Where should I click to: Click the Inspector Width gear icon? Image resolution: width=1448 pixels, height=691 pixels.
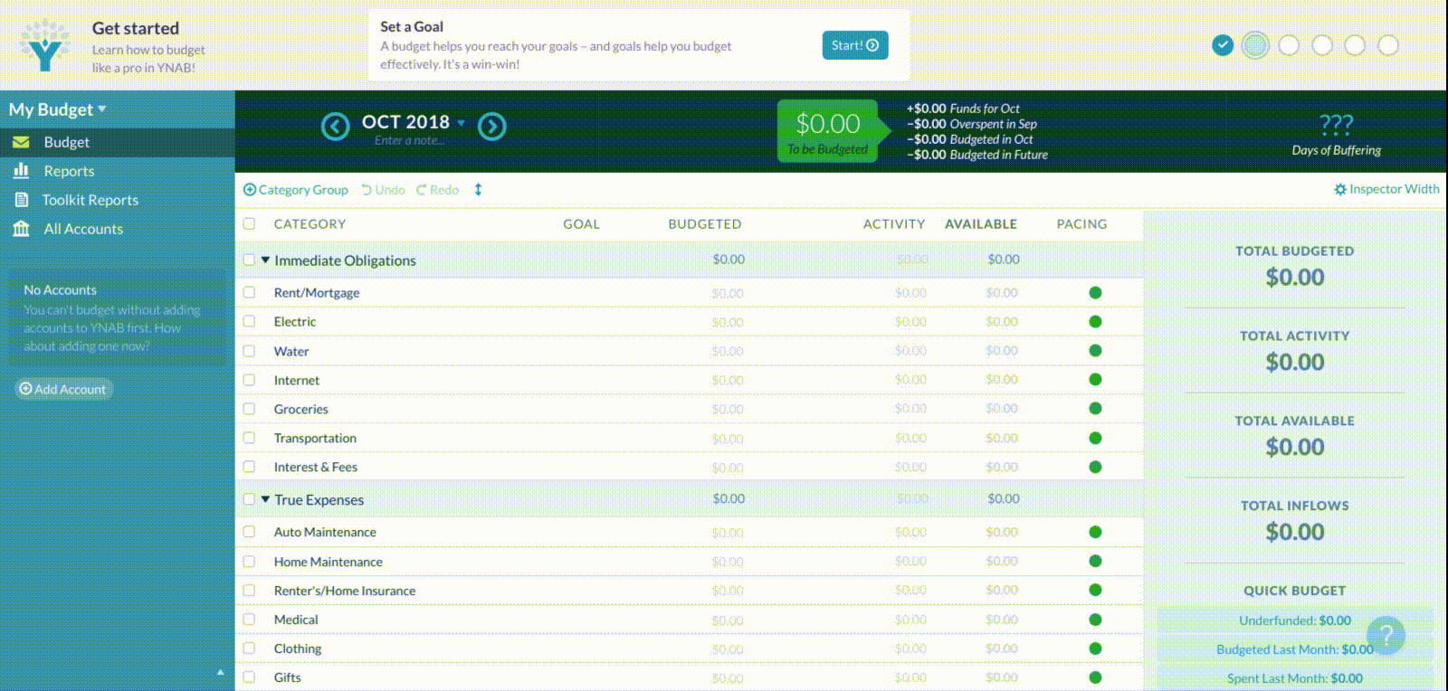1340,190
